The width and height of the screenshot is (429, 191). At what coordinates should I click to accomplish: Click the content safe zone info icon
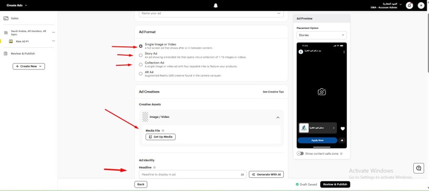tap(341, 154)
